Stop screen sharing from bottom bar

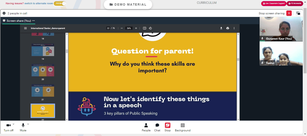[168, 127]
